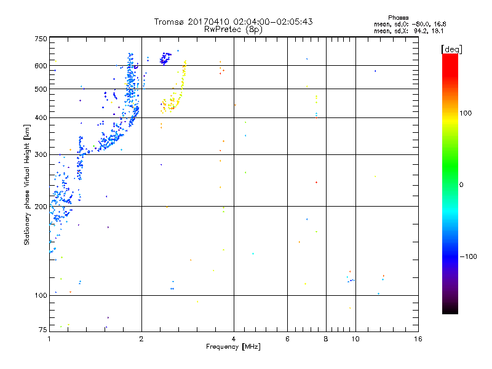Click the x-axis tick label "1"
Screen dimensions: 492x369
point(49,339)
